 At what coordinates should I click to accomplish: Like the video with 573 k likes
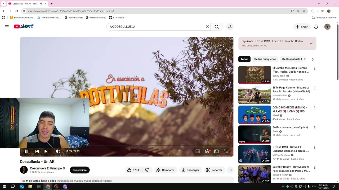click(133, 170)
